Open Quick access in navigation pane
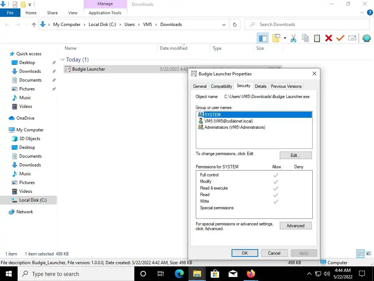The height and width of the screenshot is (281, 374). (x=28, y=54)
